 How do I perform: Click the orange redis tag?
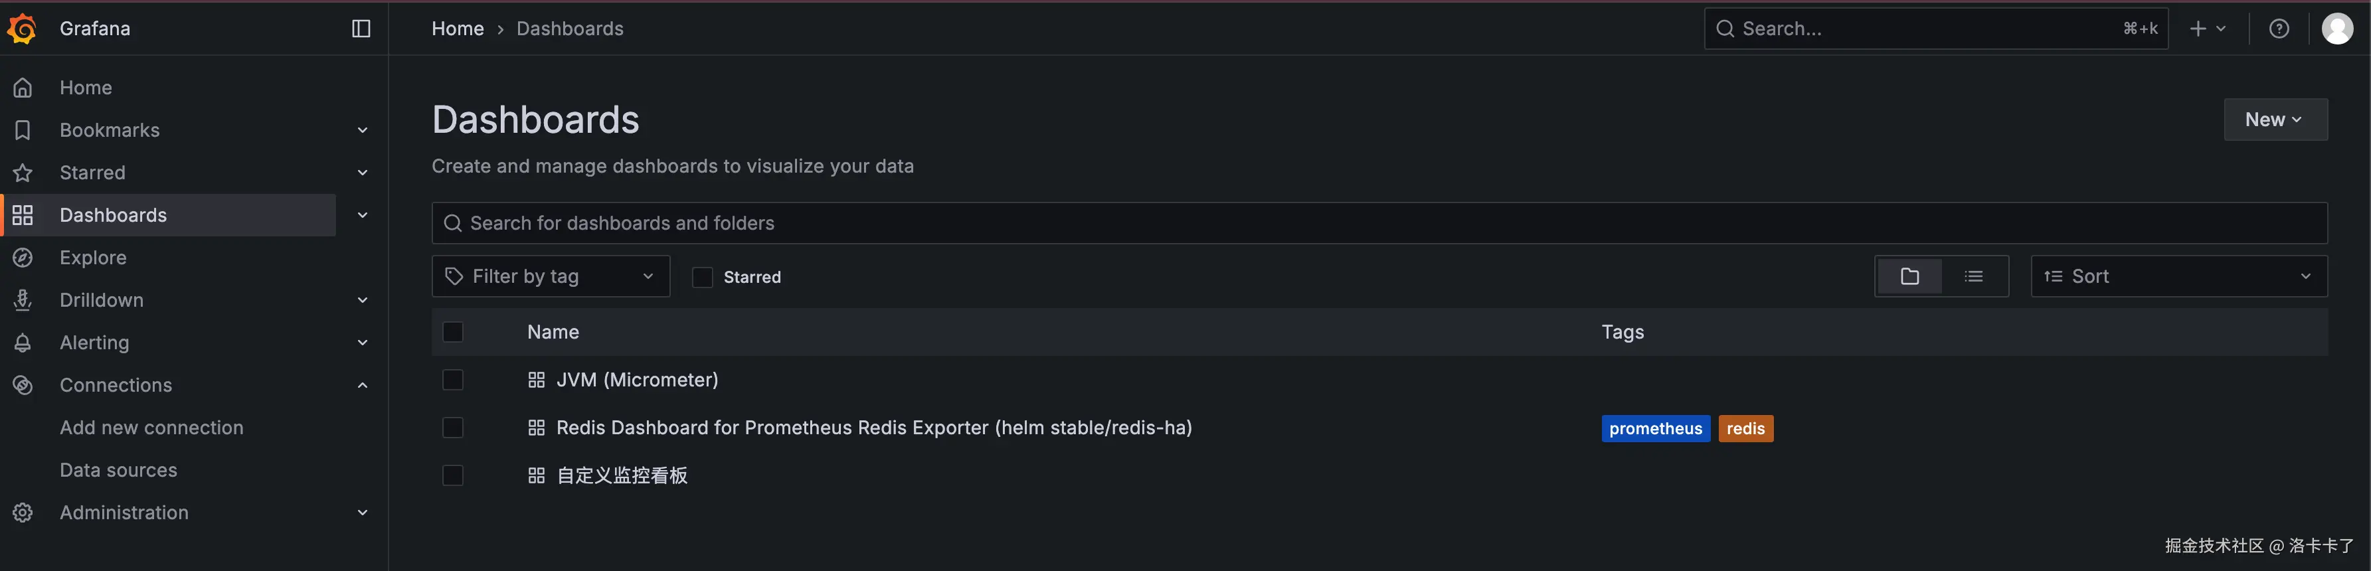(x=1745, y=428)
